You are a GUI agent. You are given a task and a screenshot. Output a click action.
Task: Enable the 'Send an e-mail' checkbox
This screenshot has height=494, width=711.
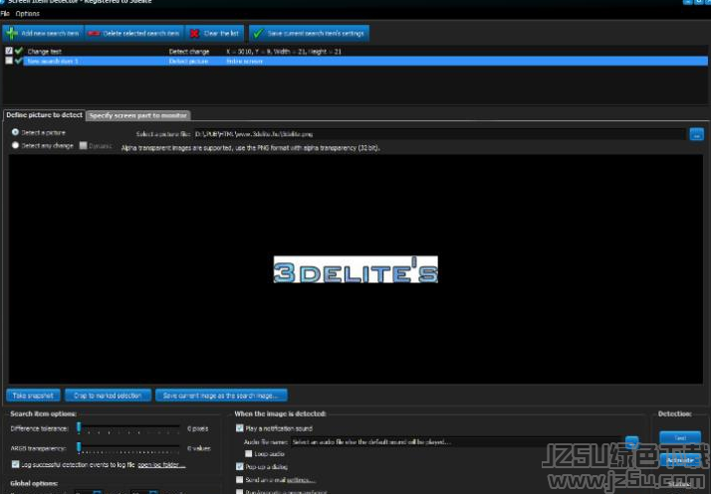pyautogui.click(x=239, y=479)
